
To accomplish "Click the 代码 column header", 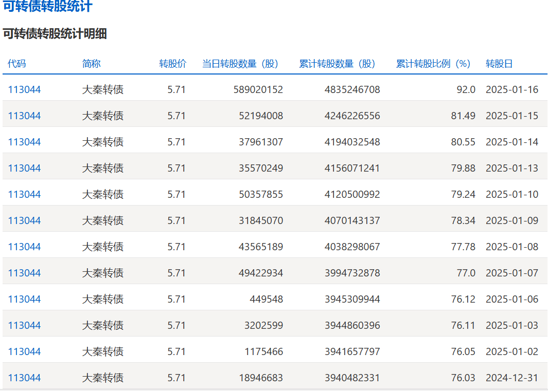I will tap(17, 64).
